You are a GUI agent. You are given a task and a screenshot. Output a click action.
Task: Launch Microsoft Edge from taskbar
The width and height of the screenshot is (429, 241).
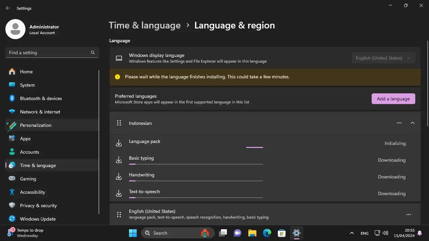click(x=267, y=233)
